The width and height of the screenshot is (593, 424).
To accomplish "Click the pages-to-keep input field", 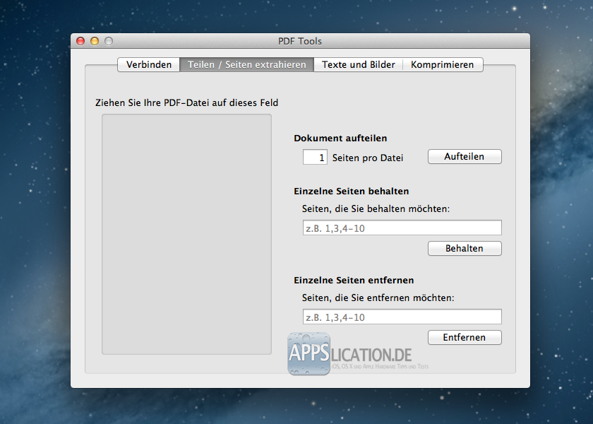I will click(x=402, y=228).
